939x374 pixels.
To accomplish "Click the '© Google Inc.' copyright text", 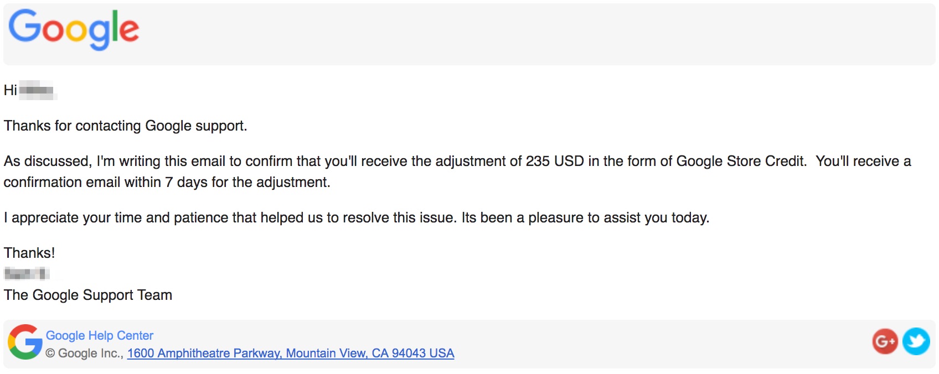I will (x=84, y=353).
